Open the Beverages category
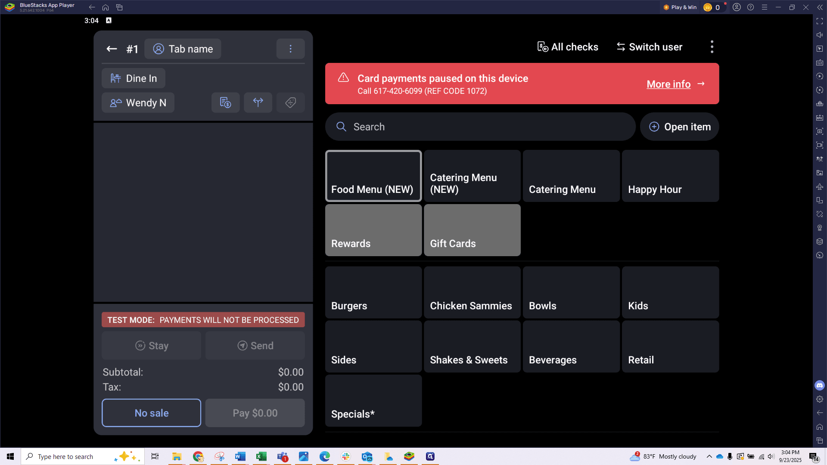The image size is (827, 465). 571,347
